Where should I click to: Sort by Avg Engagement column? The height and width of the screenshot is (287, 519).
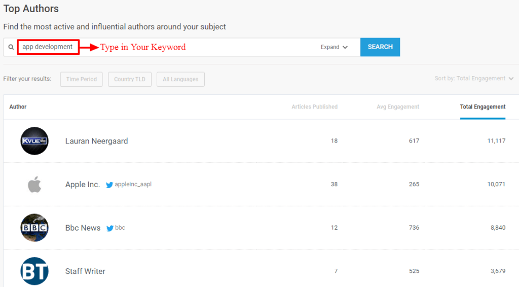398,106
